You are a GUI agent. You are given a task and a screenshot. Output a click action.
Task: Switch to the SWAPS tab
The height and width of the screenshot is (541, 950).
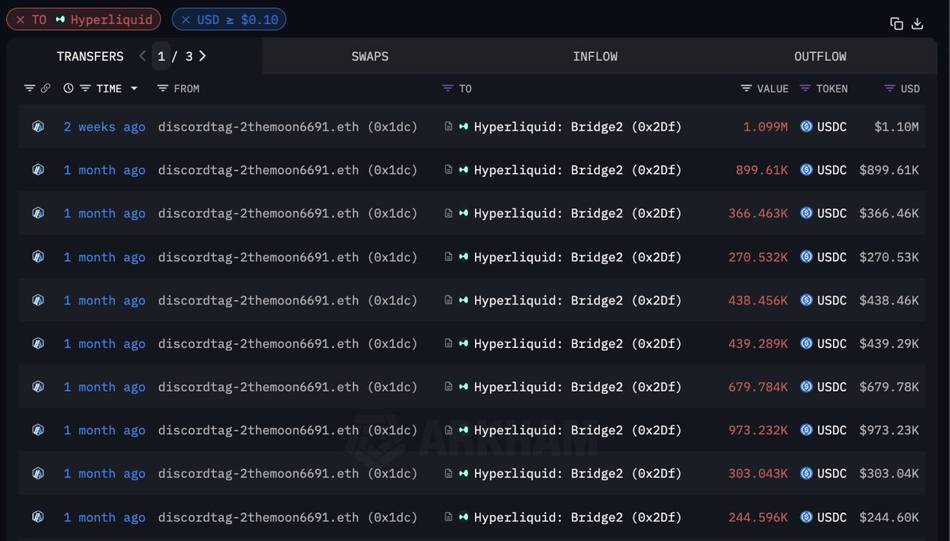[x=370, y=56]
